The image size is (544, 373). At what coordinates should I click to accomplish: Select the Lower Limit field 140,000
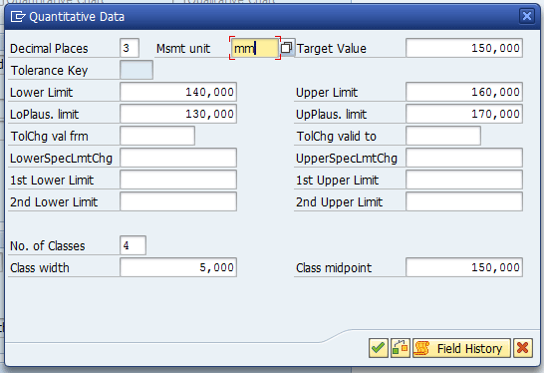(178, 92)
